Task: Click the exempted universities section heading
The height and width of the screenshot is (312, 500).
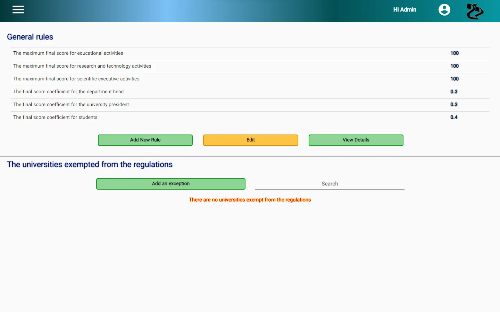Action: click(90, 164)
